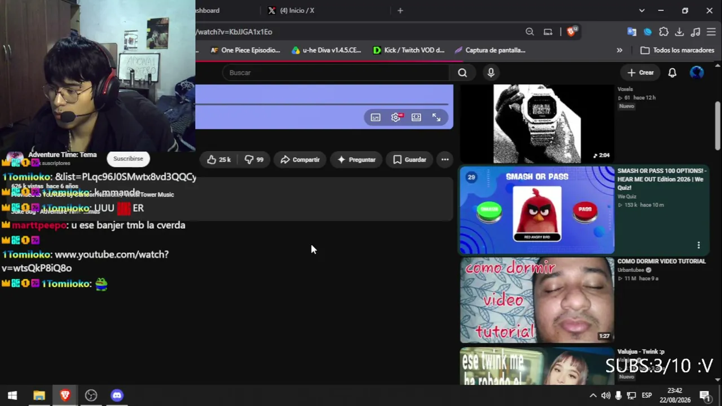Toggle subtitles in the video player
The height and width of the screenshot is (406, 722).
(x=376, y=117)
